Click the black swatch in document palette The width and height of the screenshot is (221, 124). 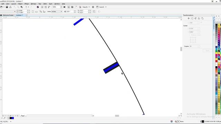point(11,118)
